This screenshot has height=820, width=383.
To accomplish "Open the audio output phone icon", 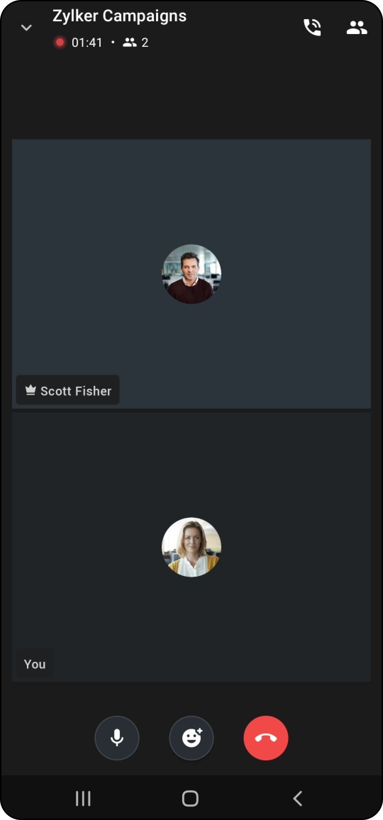I will pos(312,27).
